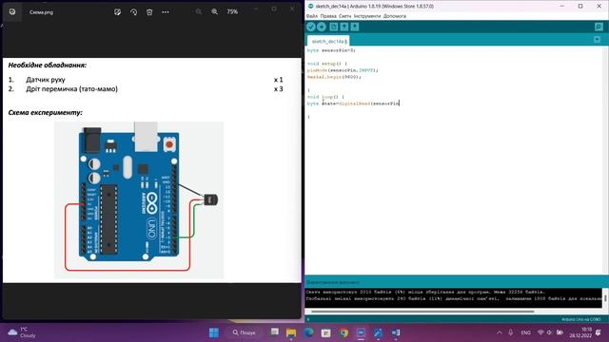This screenshot has width=609, height=342.
Task: Open the Інструменти menu
Action: point(367,16)
